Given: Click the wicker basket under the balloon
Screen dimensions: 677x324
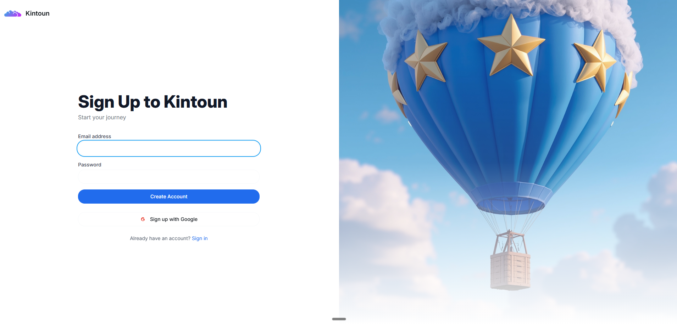Looking at the screenshot, I should click(x=510, y=270).
